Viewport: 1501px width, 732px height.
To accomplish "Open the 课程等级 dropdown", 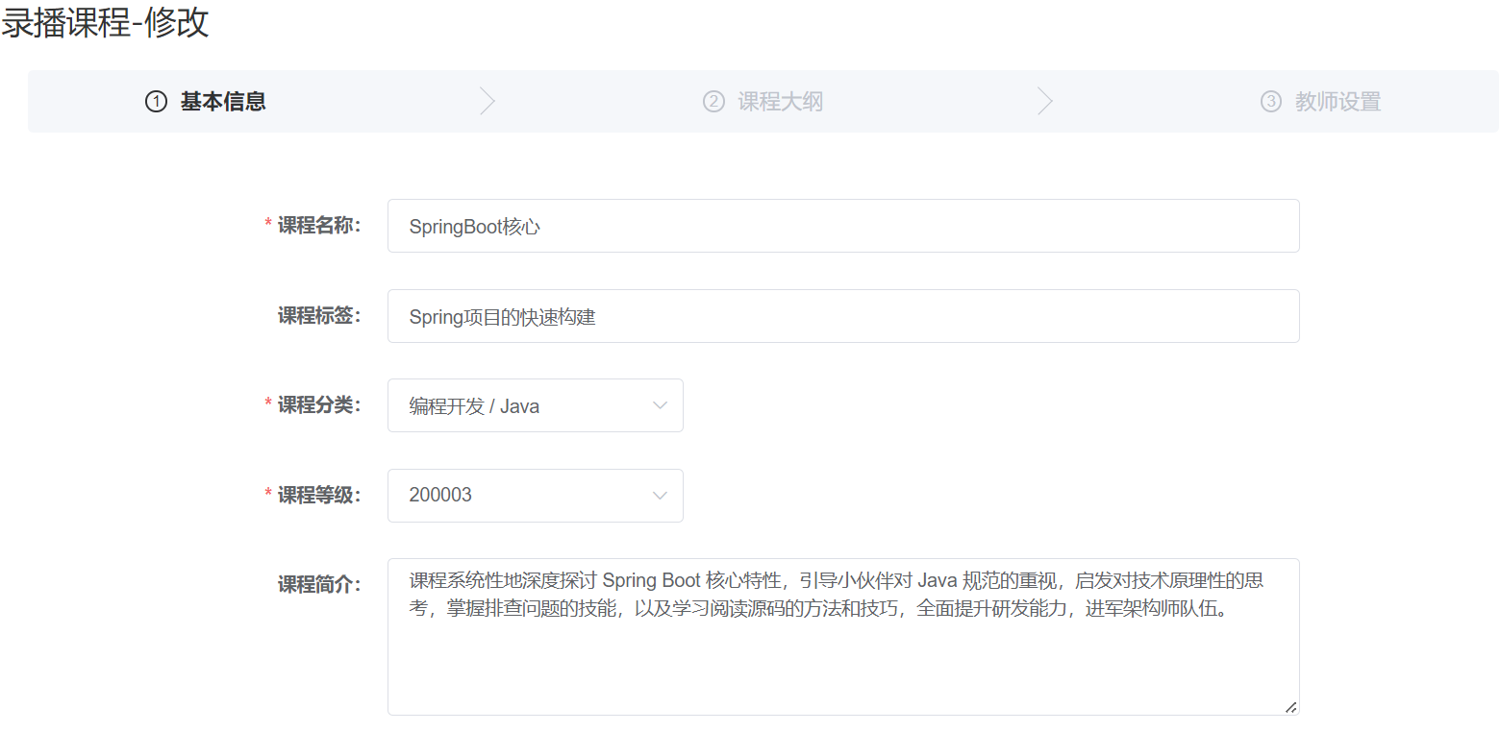I will tap(536, 496).
